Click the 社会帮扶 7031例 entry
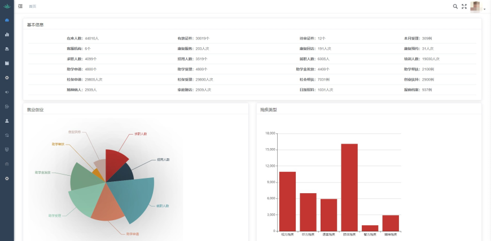 tap(314, 80)
